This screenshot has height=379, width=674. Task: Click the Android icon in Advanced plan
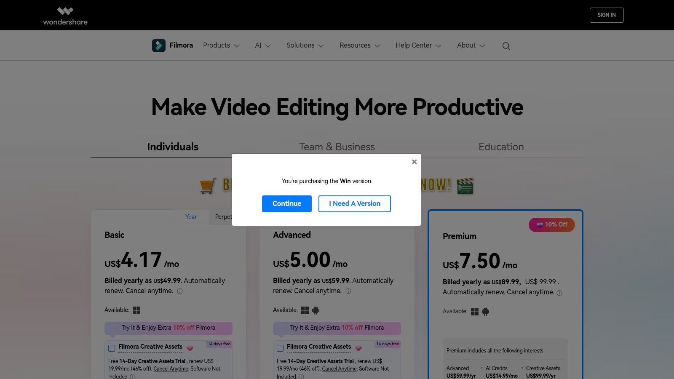[x=316, y=310]
